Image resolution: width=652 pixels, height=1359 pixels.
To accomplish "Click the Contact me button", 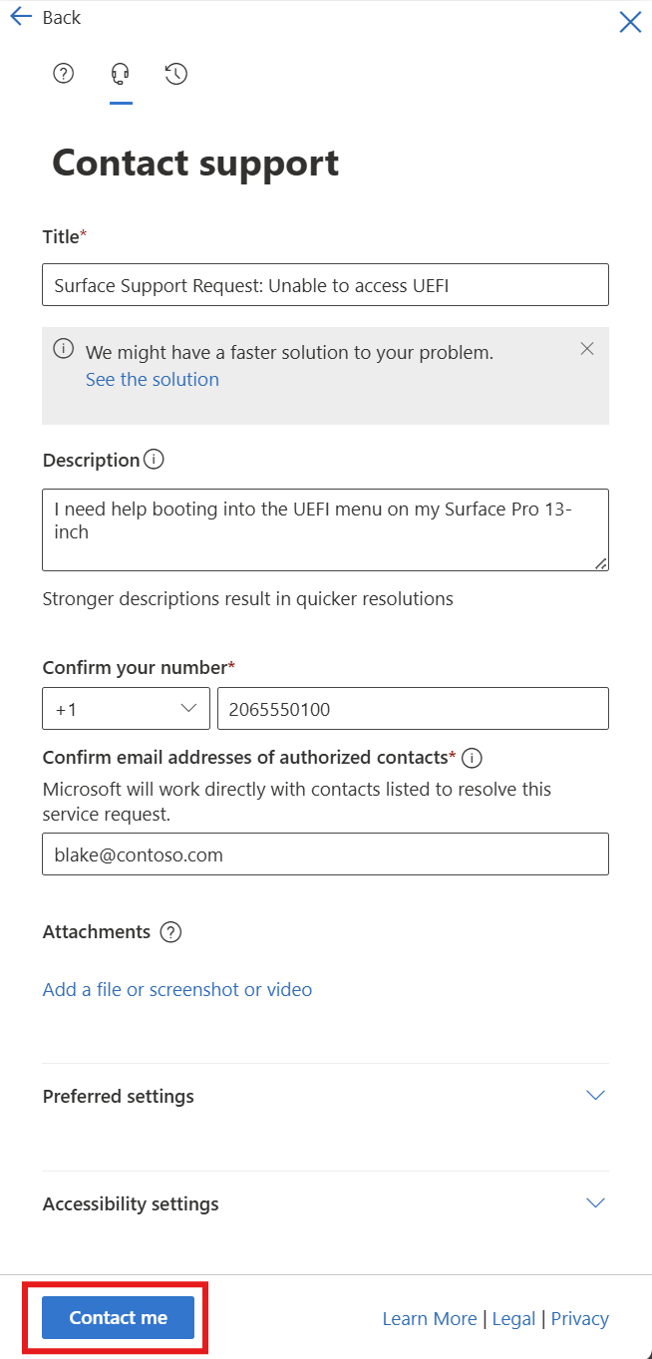I will [116, 1317].
